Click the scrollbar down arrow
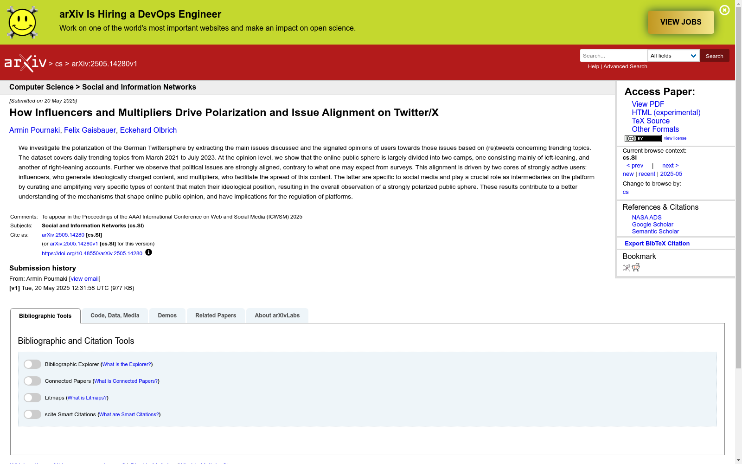The width and height of the screenshot is (742, 464). [738, 460]
